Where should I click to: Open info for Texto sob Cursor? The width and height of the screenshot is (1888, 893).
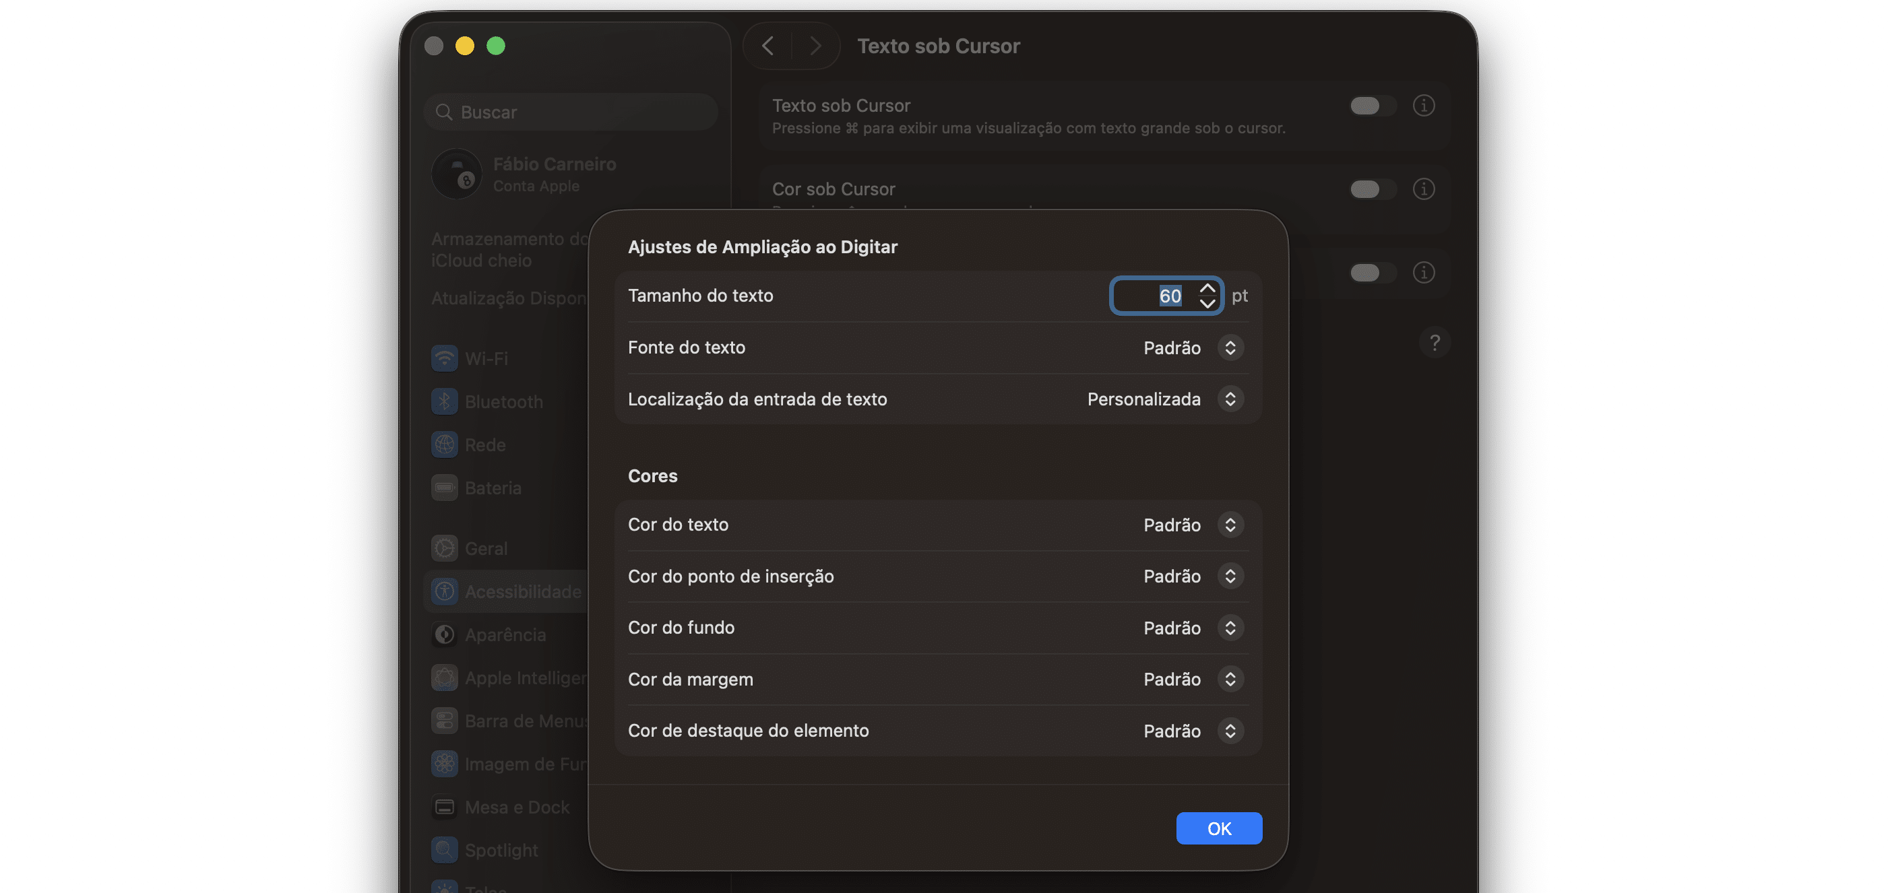pyautogui.click(x=1423, y=106)
